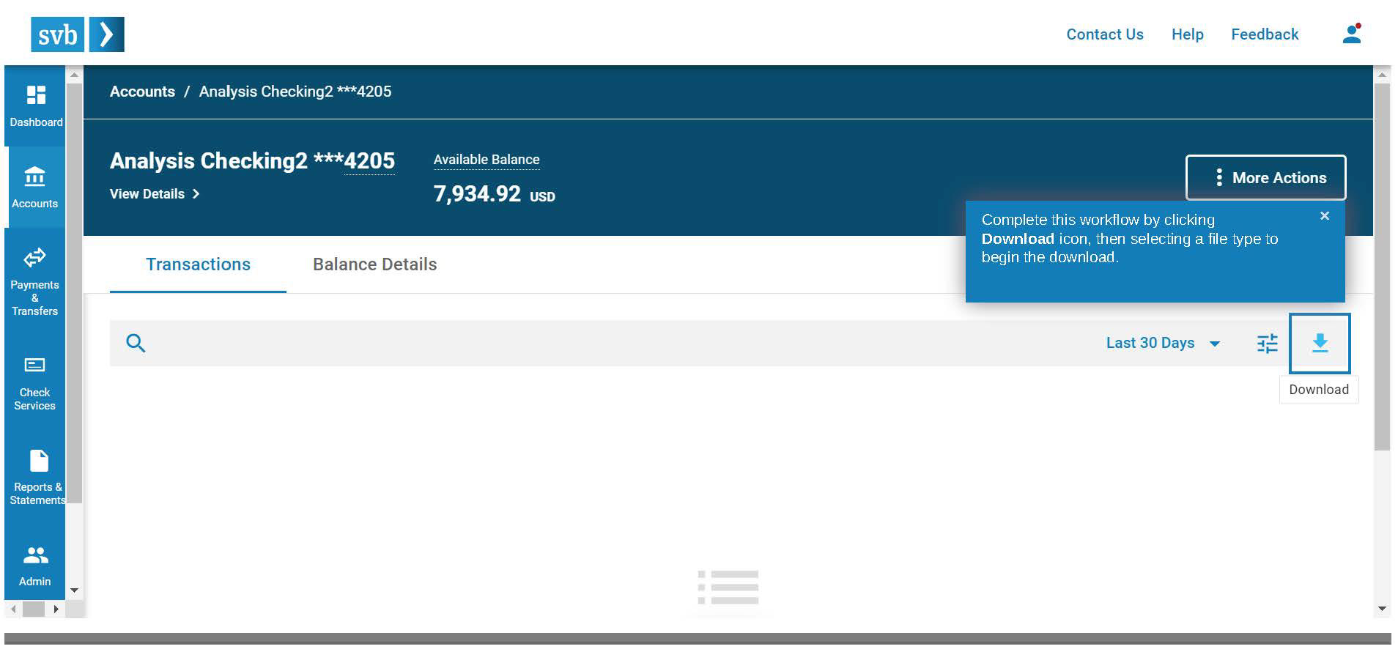Open the transaction filter options icon
Viewport: 1398px width, 649px height.
(1267, 344)
